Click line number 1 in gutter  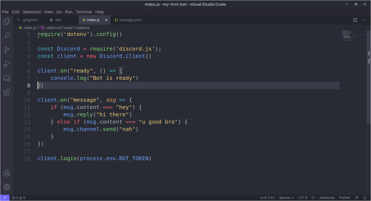29,34
